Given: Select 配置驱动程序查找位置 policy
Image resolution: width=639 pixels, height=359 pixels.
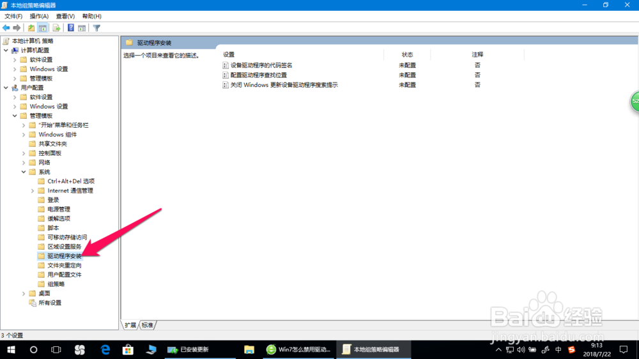Looking at the screenshot, I should click(258, 75).
